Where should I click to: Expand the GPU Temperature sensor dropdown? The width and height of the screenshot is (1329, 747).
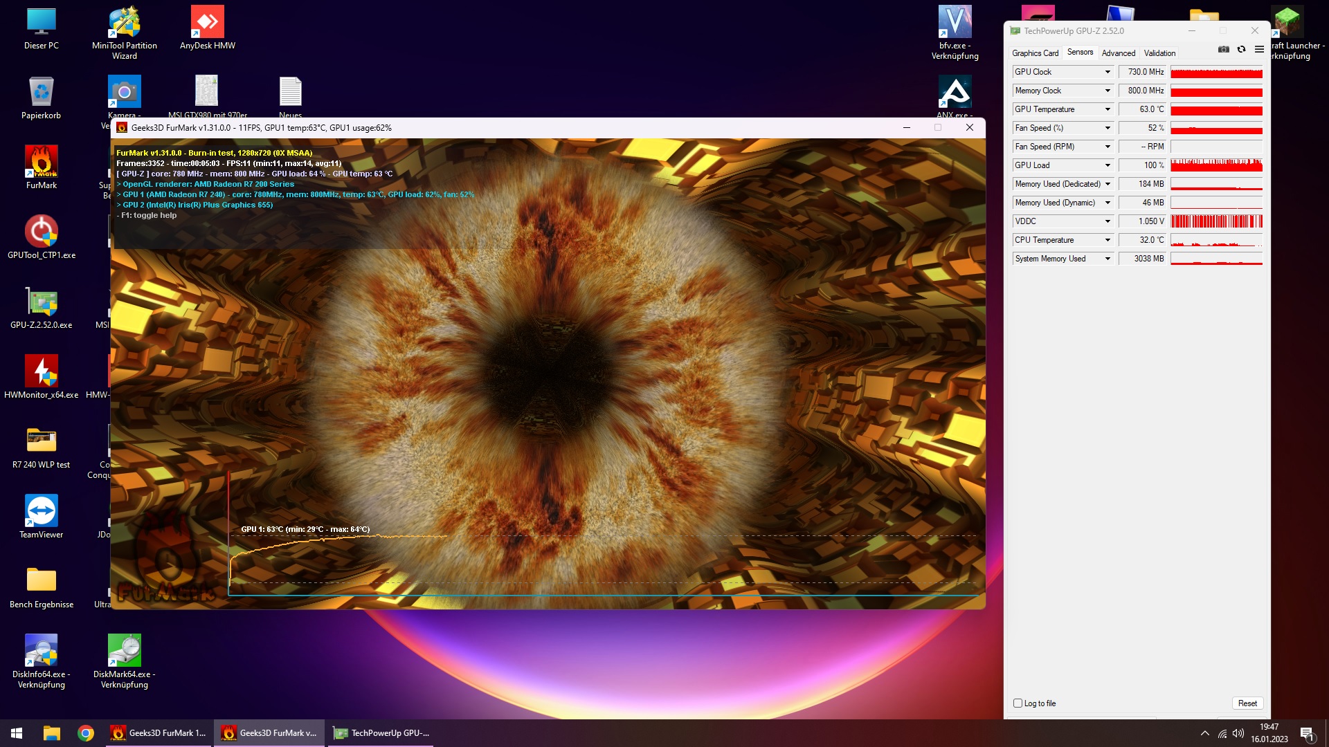[1107, 109]
